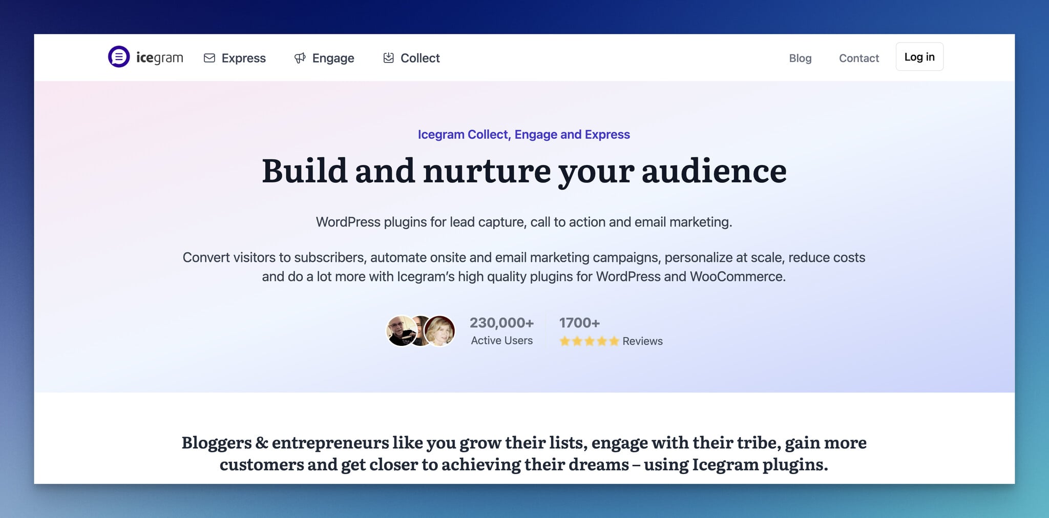Go to the Blog page
This screenshot has width=1049, height=518.
800,58
